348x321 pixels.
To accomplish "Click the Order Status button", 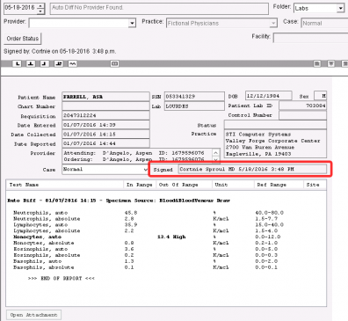I will (23, 39).
